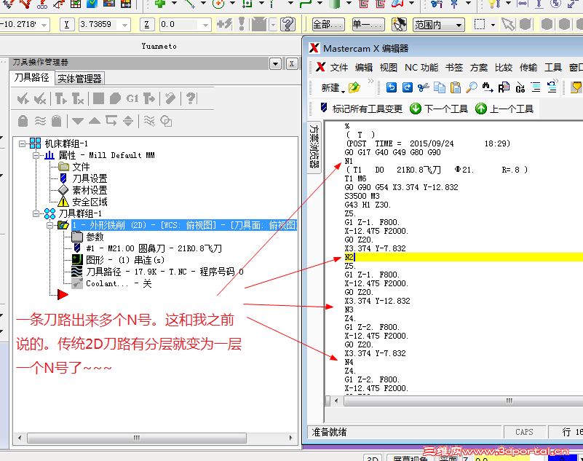583x461 pixels.
Task: Click Find next binoculars icon
Action: 488,87
